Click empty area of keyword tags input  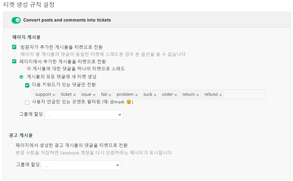pos(244,94)
